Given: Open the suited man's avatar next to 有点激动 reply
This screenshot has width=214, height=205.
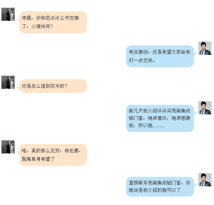Looking at the screenshot, I should (x=205, y=48).
